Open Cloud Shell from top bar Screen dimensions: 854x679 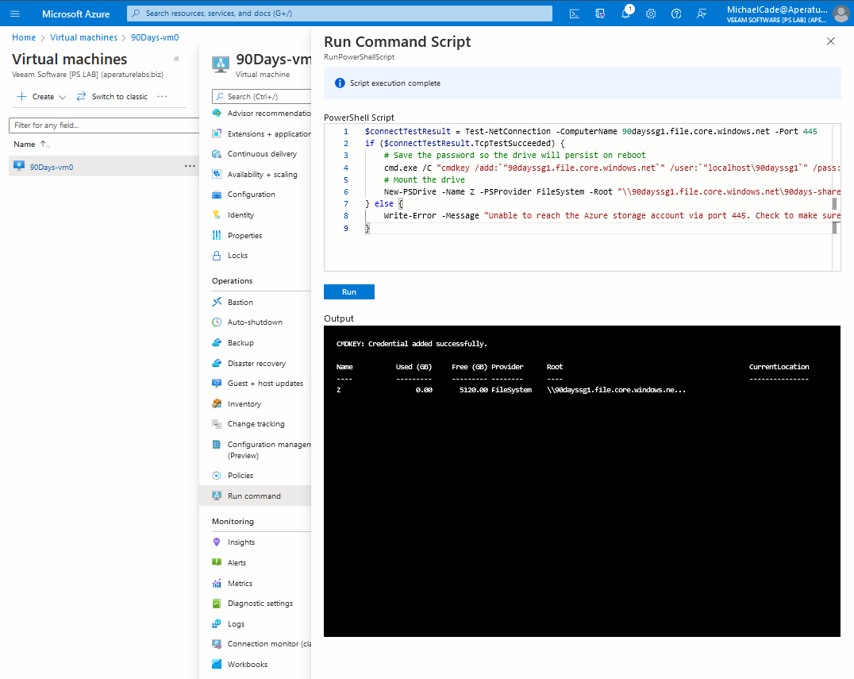pos(575,14)
